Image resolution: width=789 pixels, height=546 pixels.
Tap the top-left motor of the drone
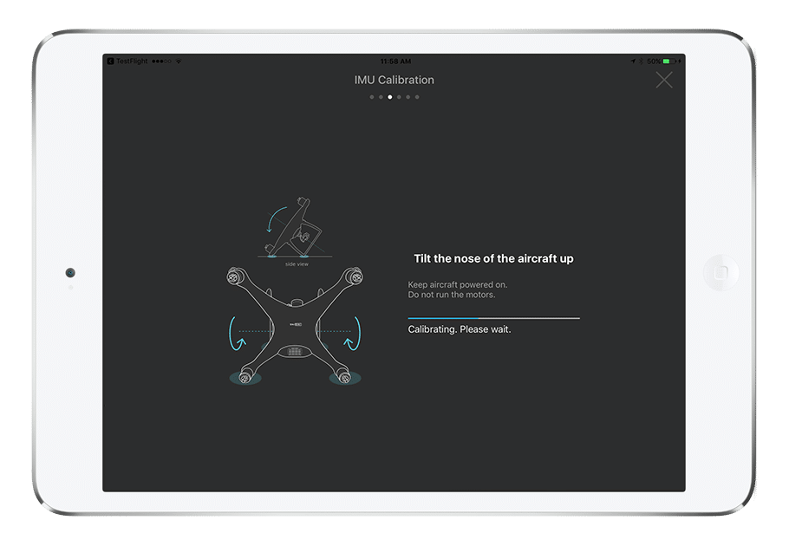(x=232, y=277)
